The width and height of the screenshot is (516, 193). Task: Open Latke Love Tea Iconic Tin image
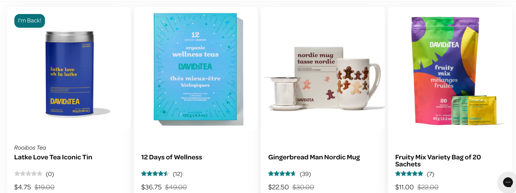click(70, 74)
